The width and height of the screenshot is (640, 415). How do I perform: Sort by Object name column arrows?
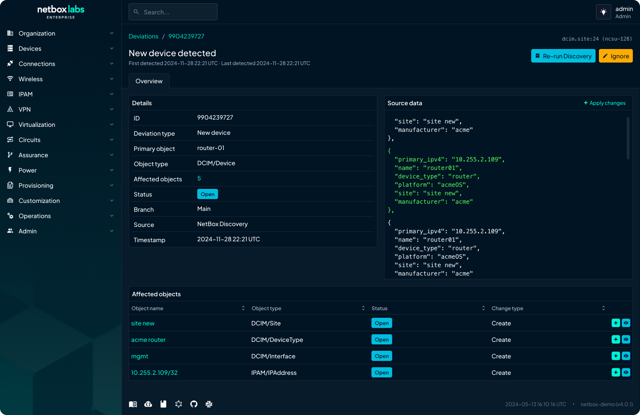(243, 308)
